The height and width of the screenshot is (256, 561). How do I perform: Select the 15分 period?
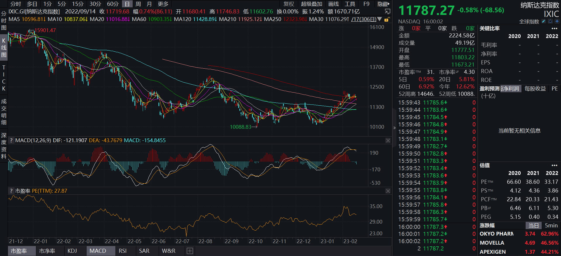tap(78, 4)
